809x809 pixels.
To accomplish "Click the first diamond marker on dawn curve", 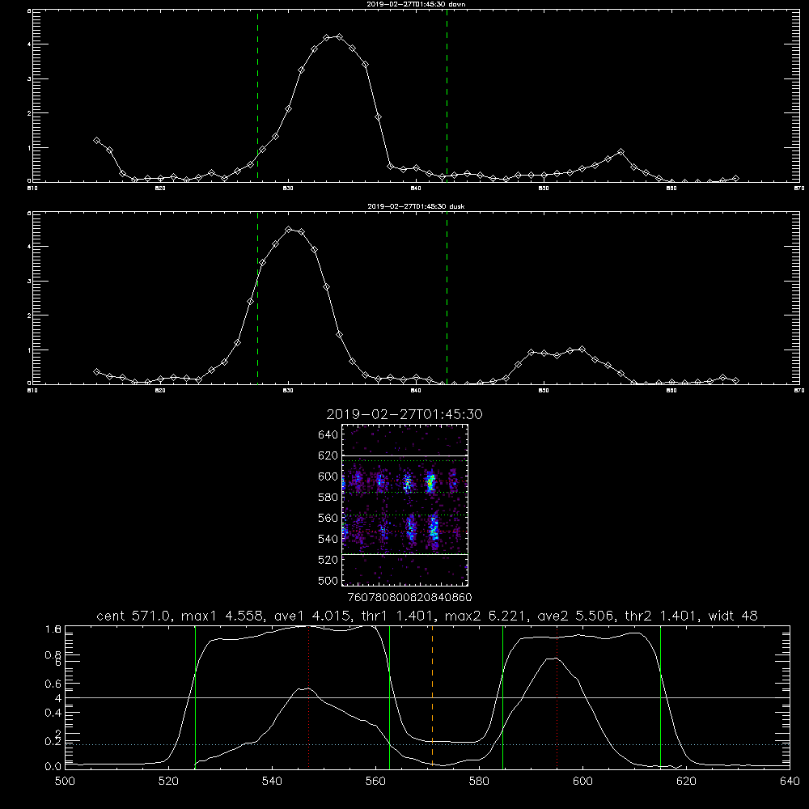I will 96,140.
